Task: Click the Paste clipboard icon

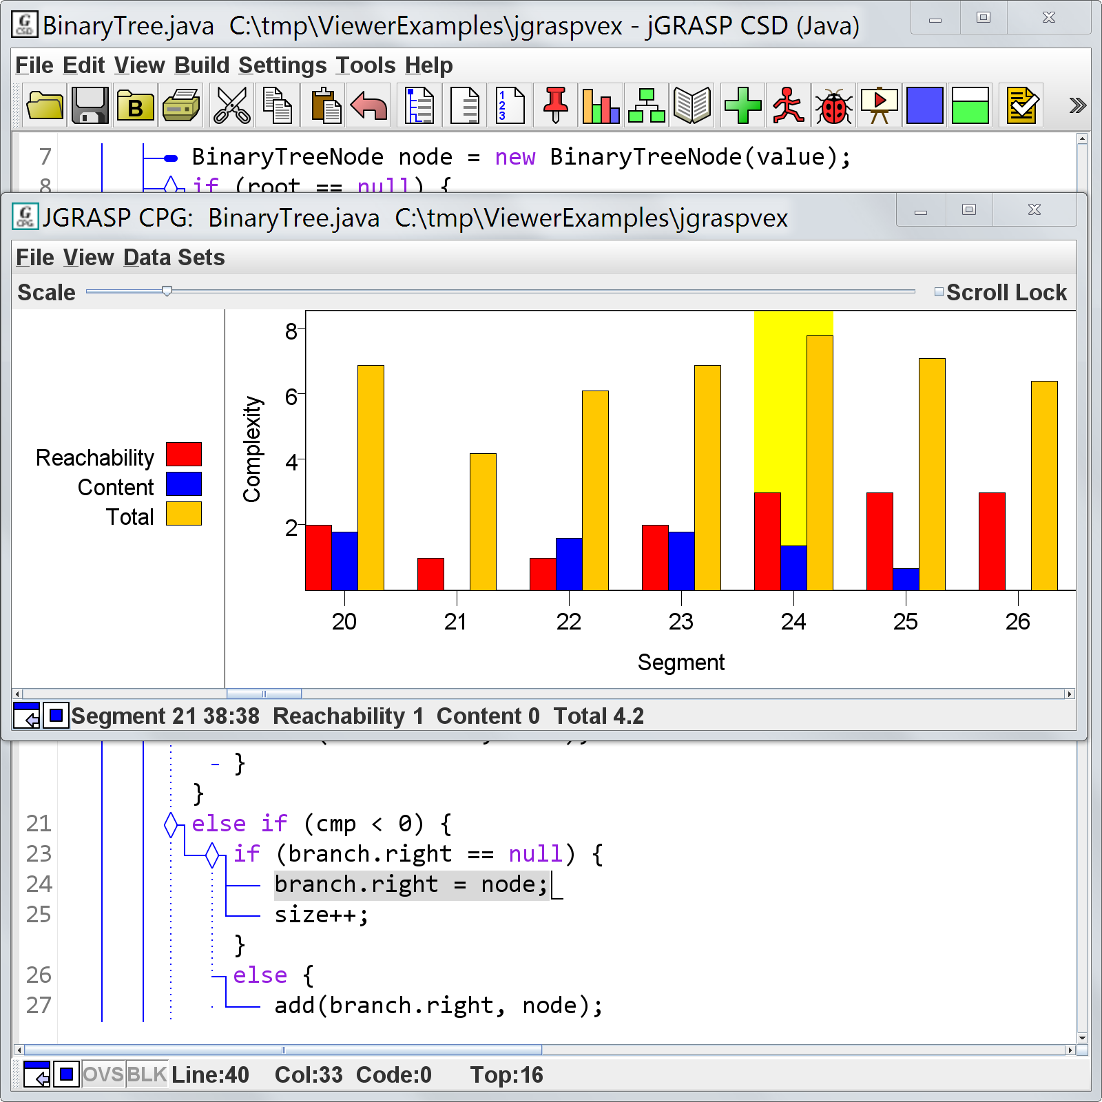Action: tap(323, 106)
